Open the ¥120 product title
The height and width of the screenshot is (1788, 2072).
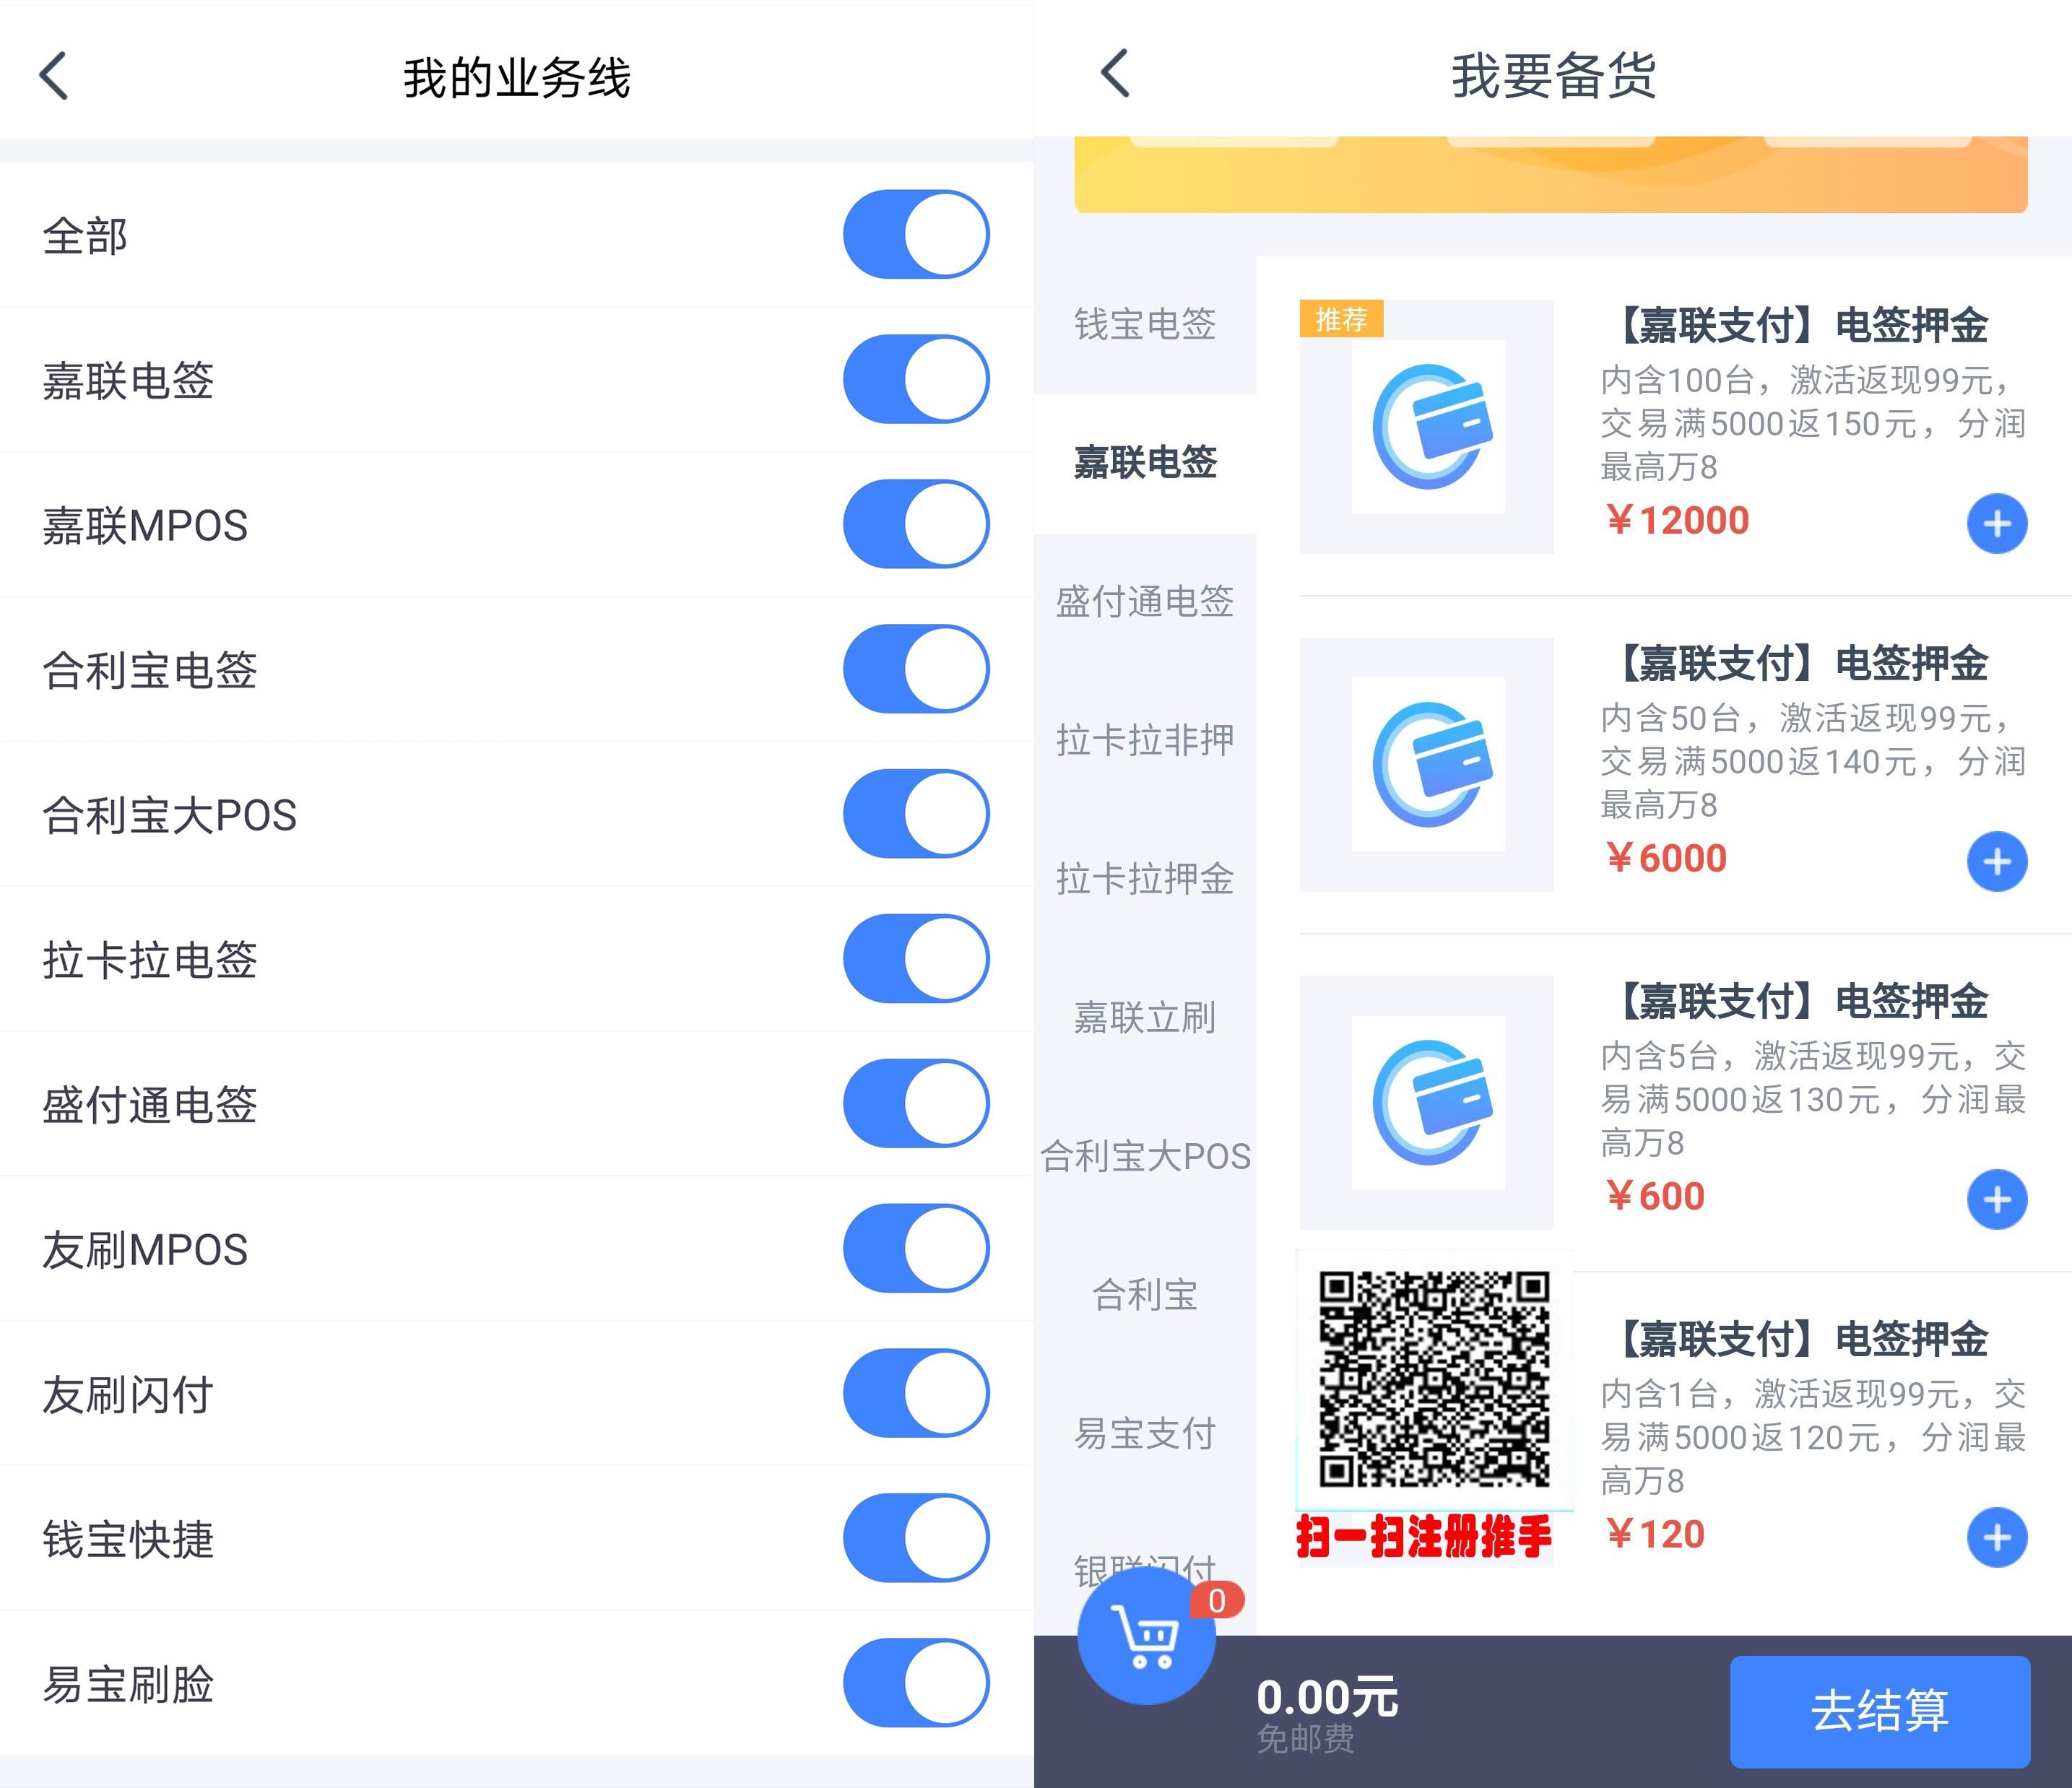click(1804, 1340)
